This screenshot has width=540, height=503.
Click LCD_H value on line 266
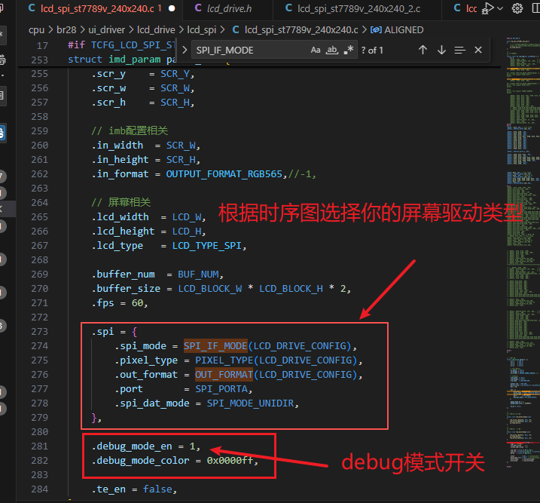(x=186, y=232)
